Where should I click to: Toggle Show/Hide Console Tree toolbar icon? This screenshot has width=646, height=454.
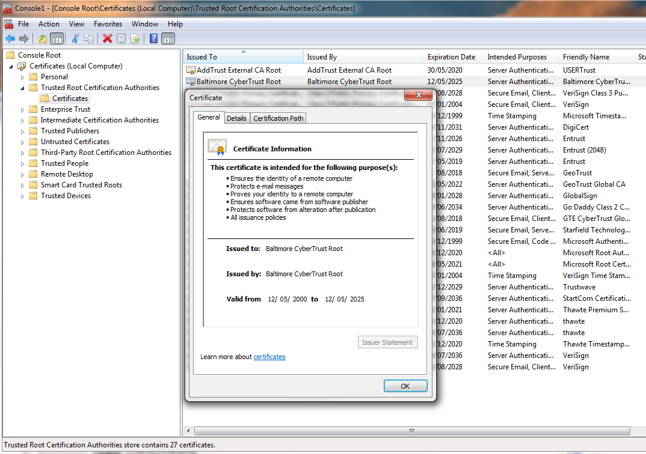[57, 38]
